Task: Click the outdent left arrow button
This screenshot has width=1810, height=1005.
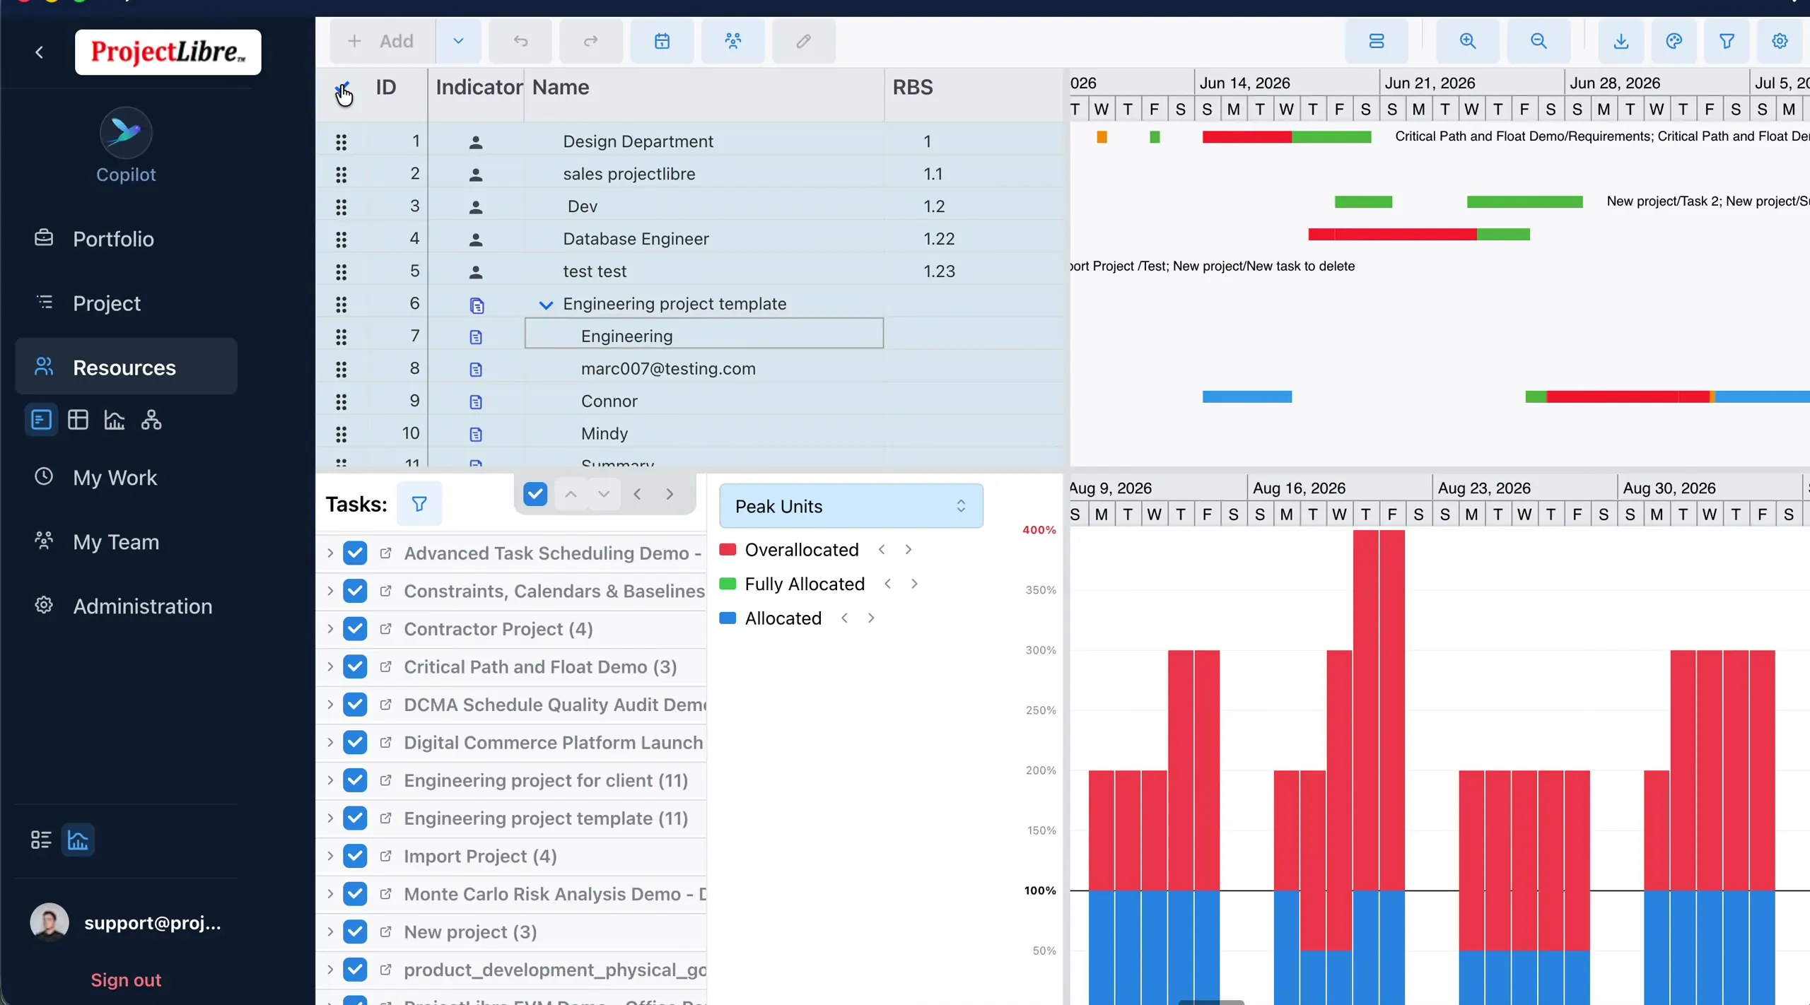Action: tap(637, 493)
